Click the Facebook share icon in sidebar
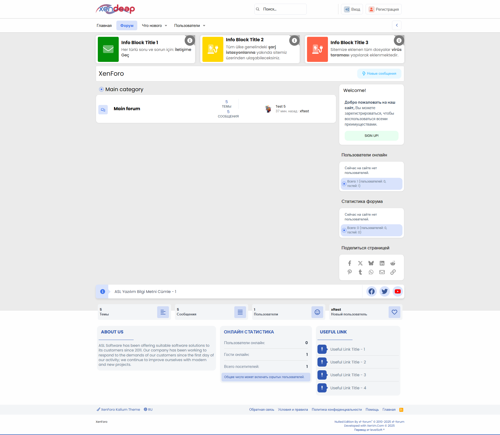Image resolution: width=500 pixels, height=435 pixels. [350, 263]
